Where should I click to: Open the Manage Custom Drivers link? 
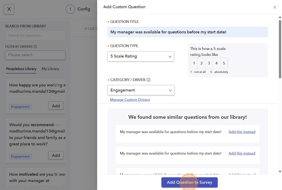tap(130, 100)
